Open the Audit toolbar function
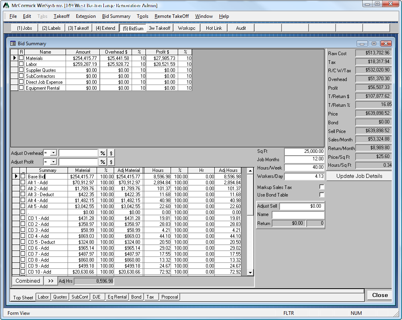The height and width of the screenshot is (320, 402). [241, 28]
